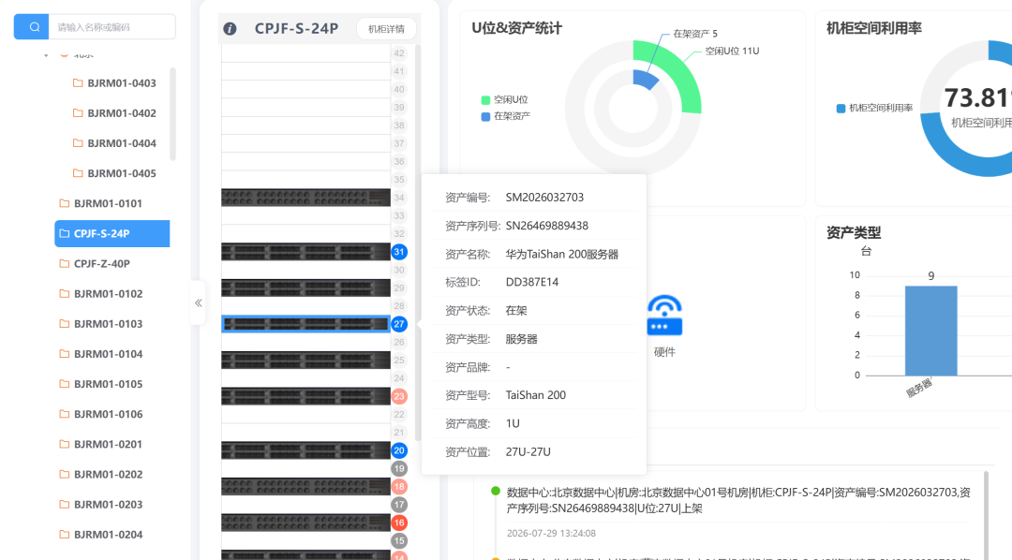1012x560 pixels.
Task: Click the folder icon of CPJF-Z-40P
Action: (65, 263)
